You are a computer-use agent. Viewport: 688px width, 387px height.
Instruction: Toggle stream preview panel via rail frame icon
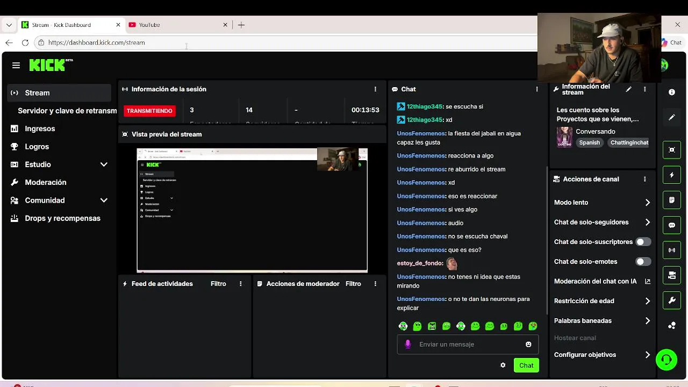coord(672,150)
